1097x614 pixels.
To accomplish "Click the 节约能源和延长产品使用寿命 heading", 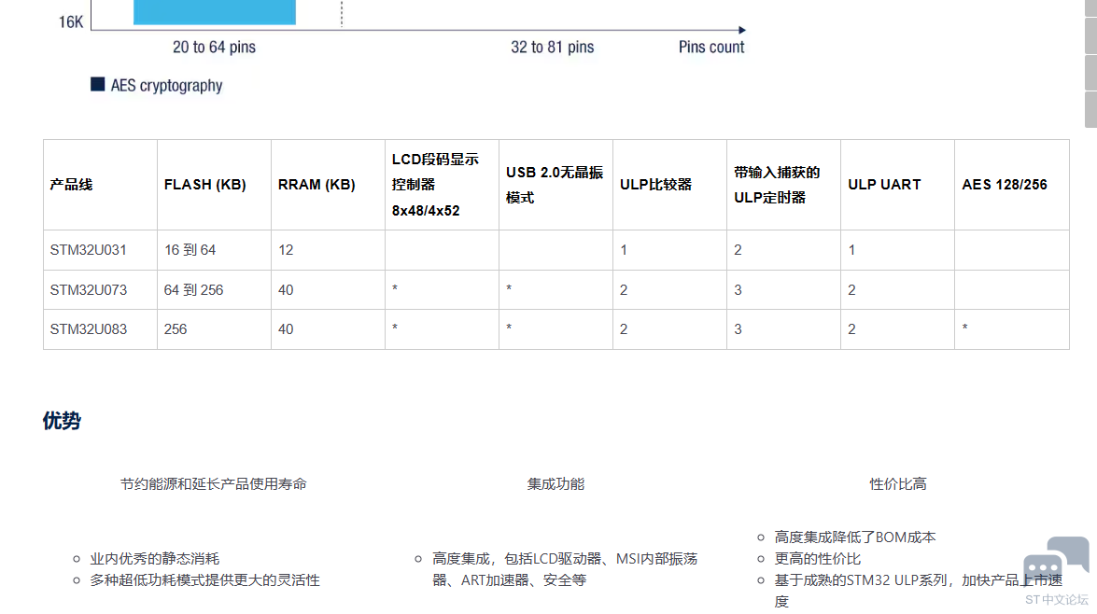I will (x=213, y=483).
